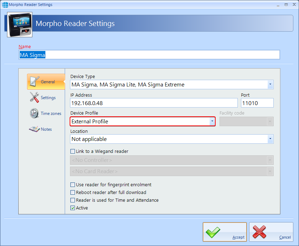This screenshot has height=246, width=299.
Task: Click the Morpho reader device thumbnail
Action: click(20, 25)
